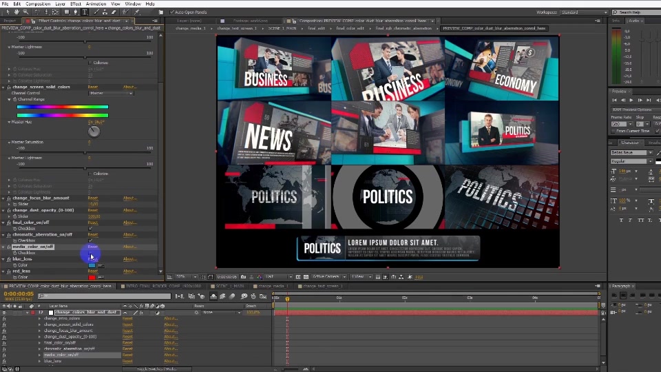The image size is (661, 372).
Task: Toggle the Auto-Open Panels checkbox
Action: click(x=172, y=12)
